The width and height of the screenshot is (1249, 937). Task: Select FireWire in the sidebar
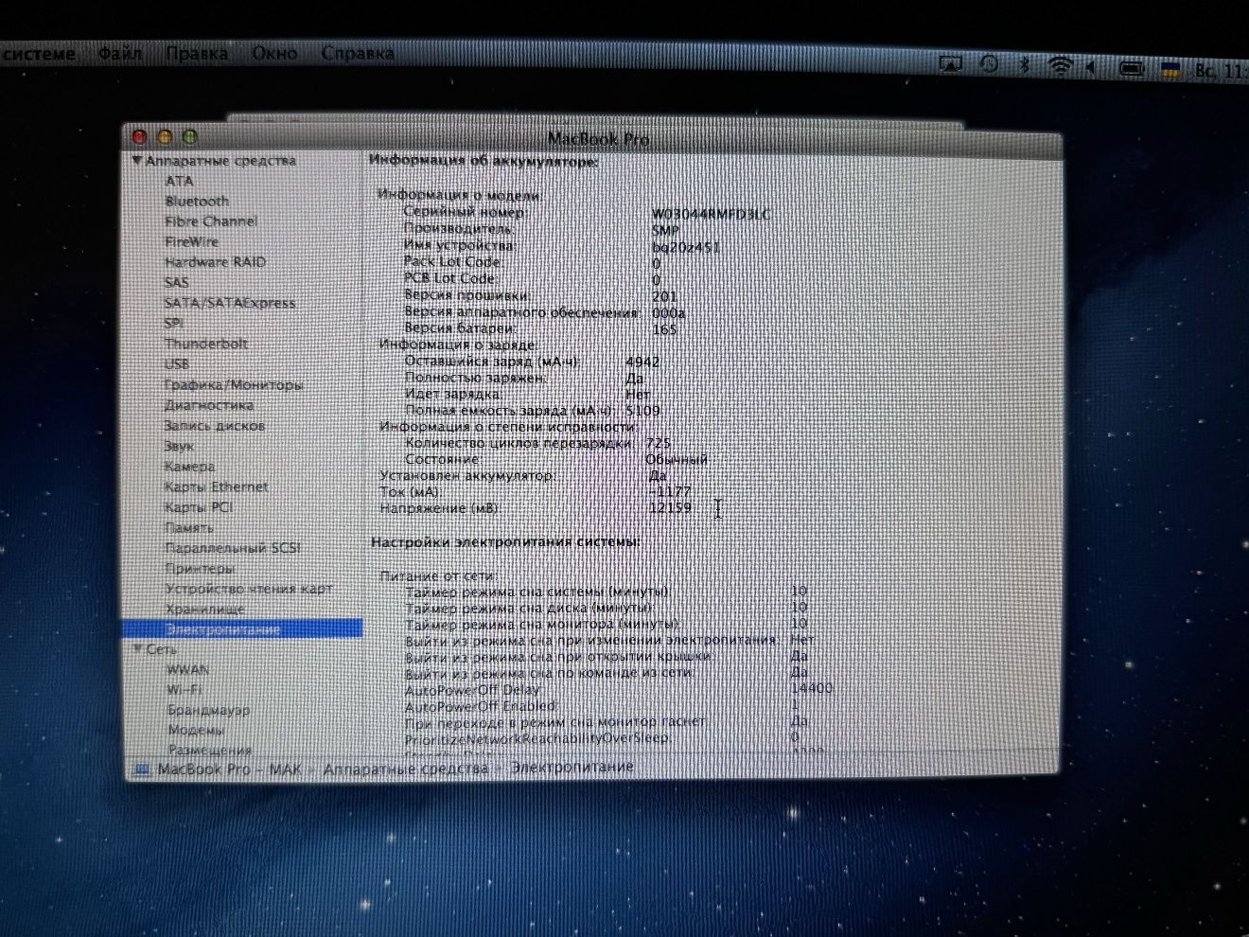tap(192, 242)
